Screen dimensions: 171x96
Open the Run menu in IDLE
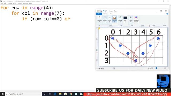point(14,3)
